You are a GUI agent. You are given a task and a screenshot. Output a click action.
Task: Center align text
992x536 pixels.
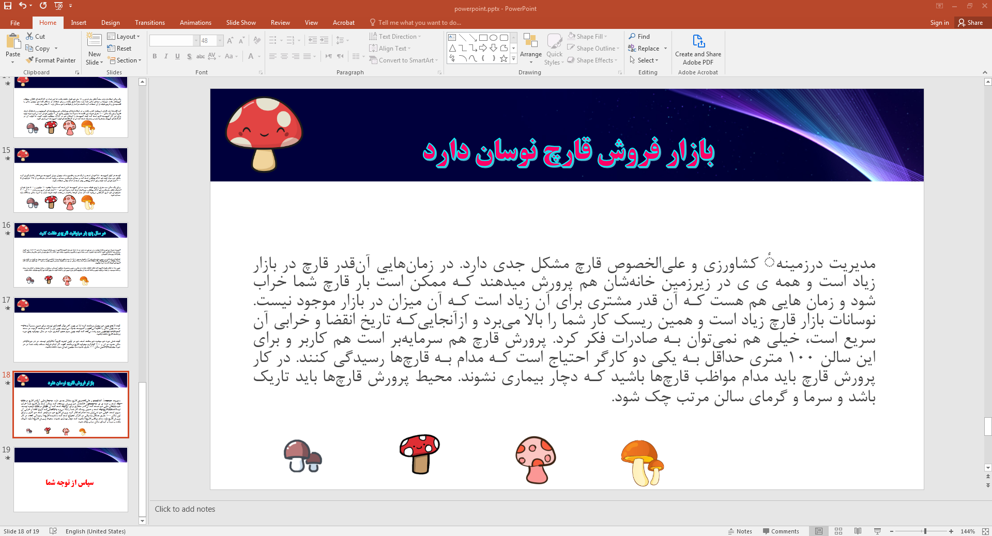tap(284, 56)
